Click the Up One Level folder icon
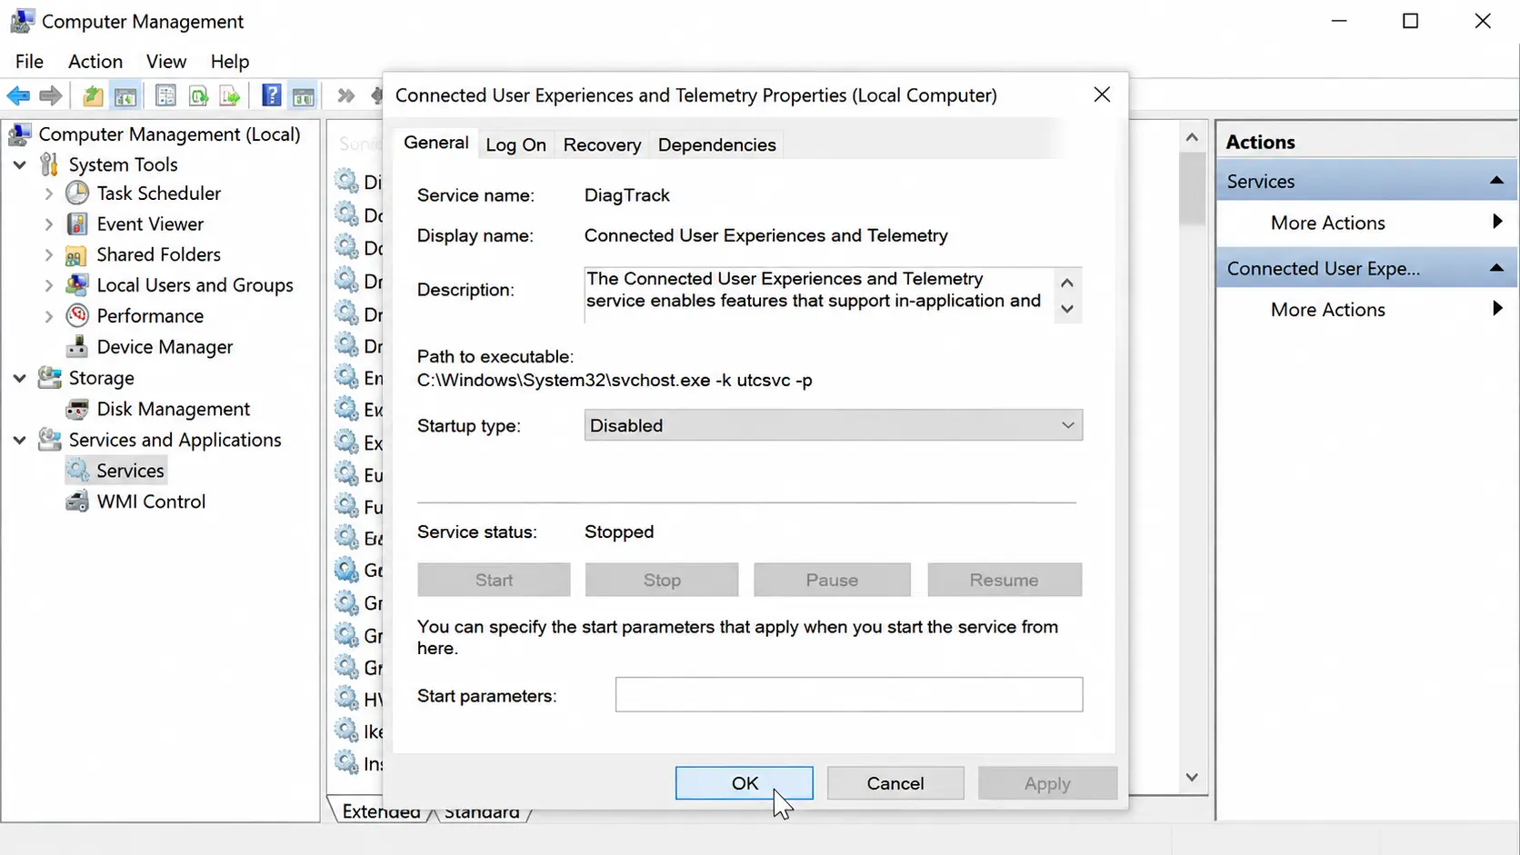This screenshot has height=855, width=1520. pos(92,95)
